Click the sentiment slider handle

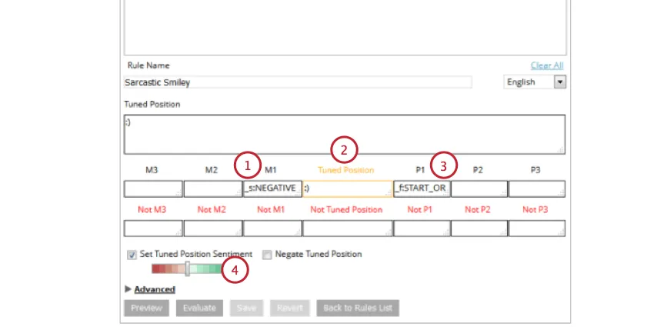[x=188, y=269]
